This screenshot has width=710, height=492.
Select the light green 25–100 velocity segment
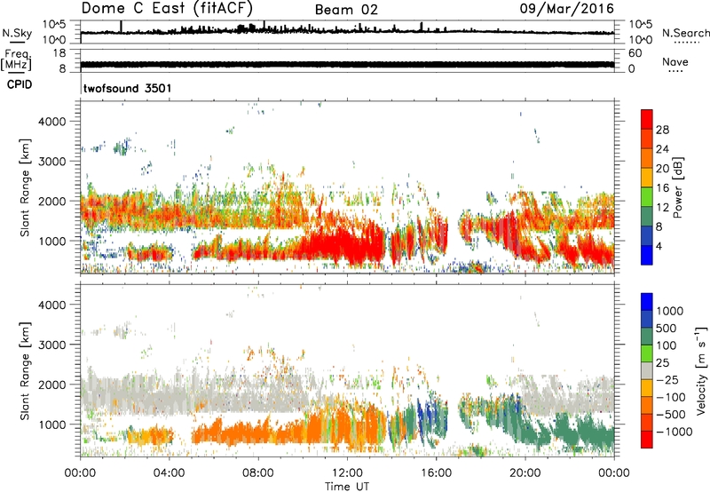click(x=647, y=353)
